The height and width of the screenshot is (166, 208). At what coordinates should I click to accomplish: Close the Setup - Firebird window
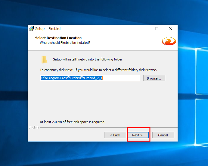point(171,29)
